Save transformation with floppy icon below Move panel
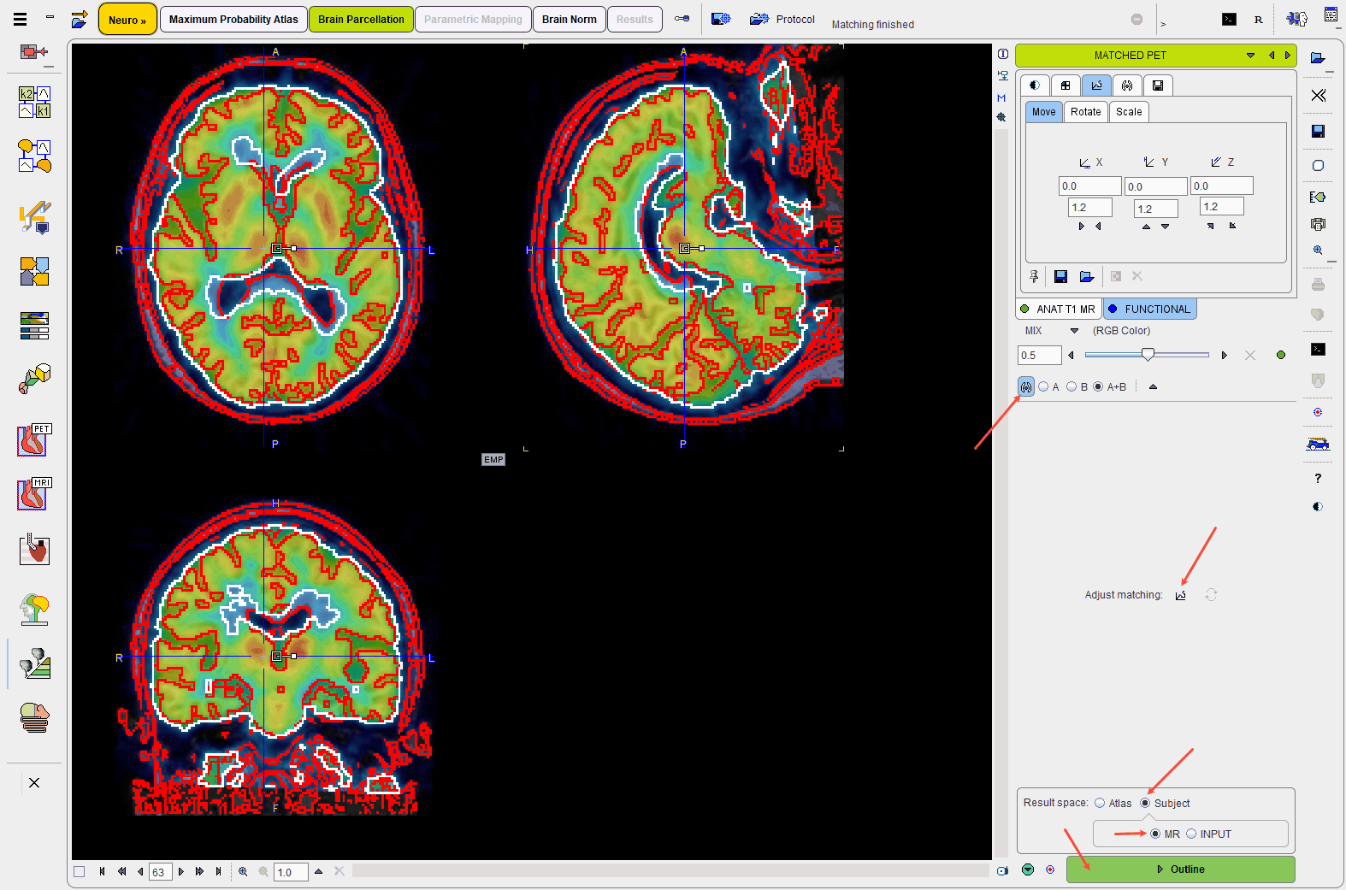This screenshot has width=1346, height=890. click(1060, 276)
